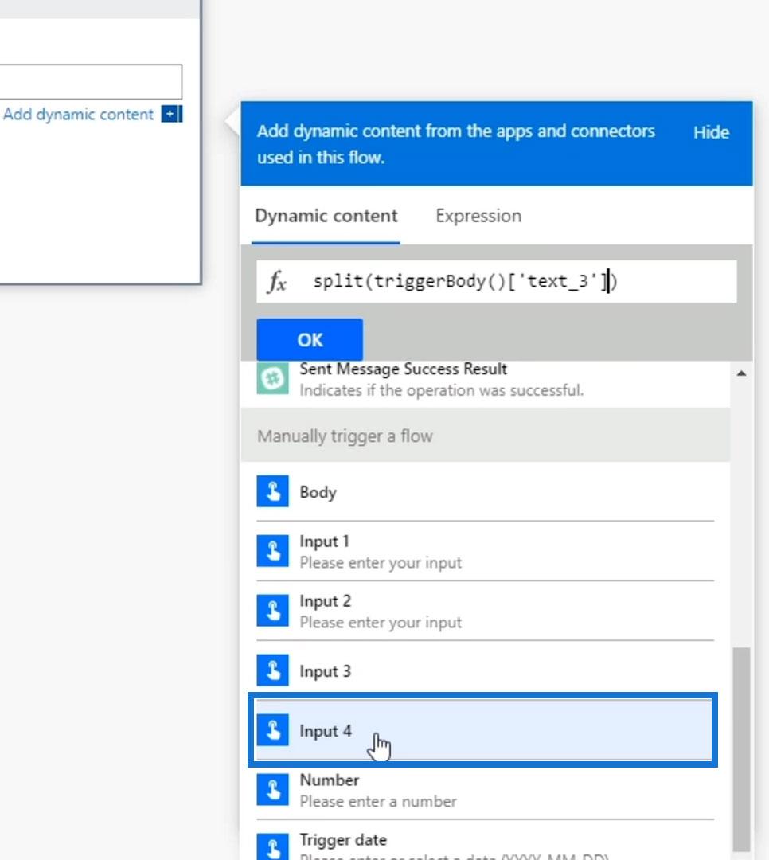The height and width of the screenshot is (860, 769).
Task: Select the Input 1 dynamic content item
Action: click(x=486, y=551)
